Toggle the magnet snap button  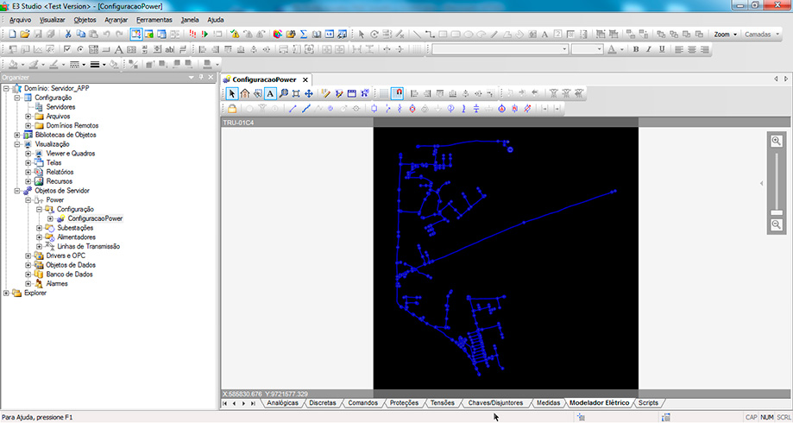click(398, 93)
